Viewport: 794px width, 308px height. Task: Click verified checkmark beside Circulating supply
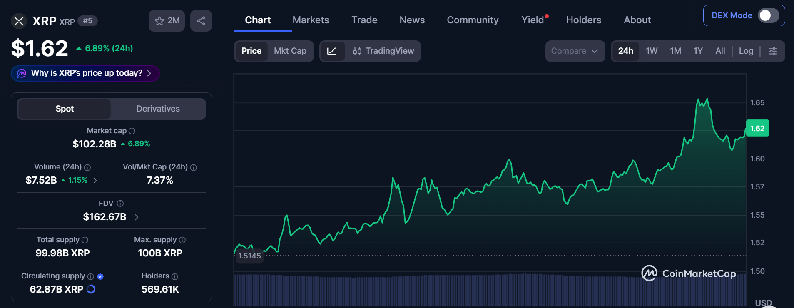(100, 276)
